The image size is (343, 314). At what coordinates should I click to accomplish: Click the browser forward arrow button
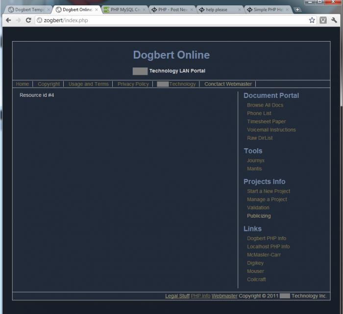(x=18, y=20)
